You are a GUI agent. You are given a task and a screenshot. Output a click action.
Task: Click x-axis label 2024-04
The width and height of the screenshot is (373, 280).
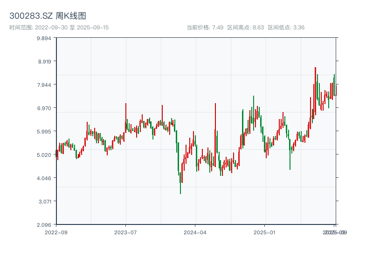click(195, 232)
